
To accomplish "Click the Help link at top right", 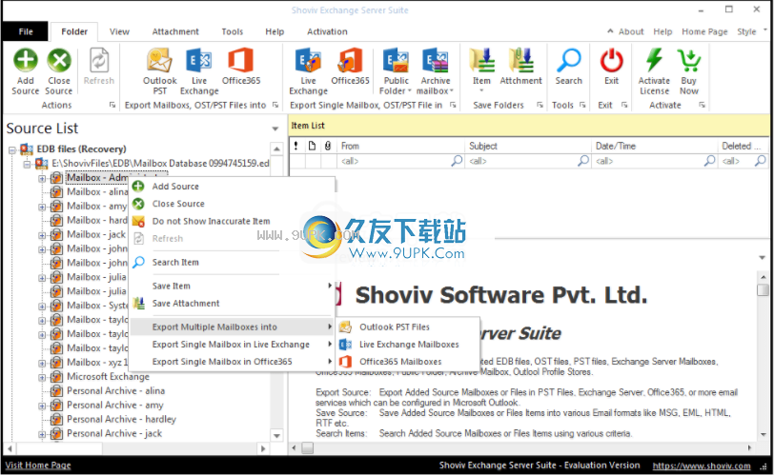I will [x=662, y=31].
